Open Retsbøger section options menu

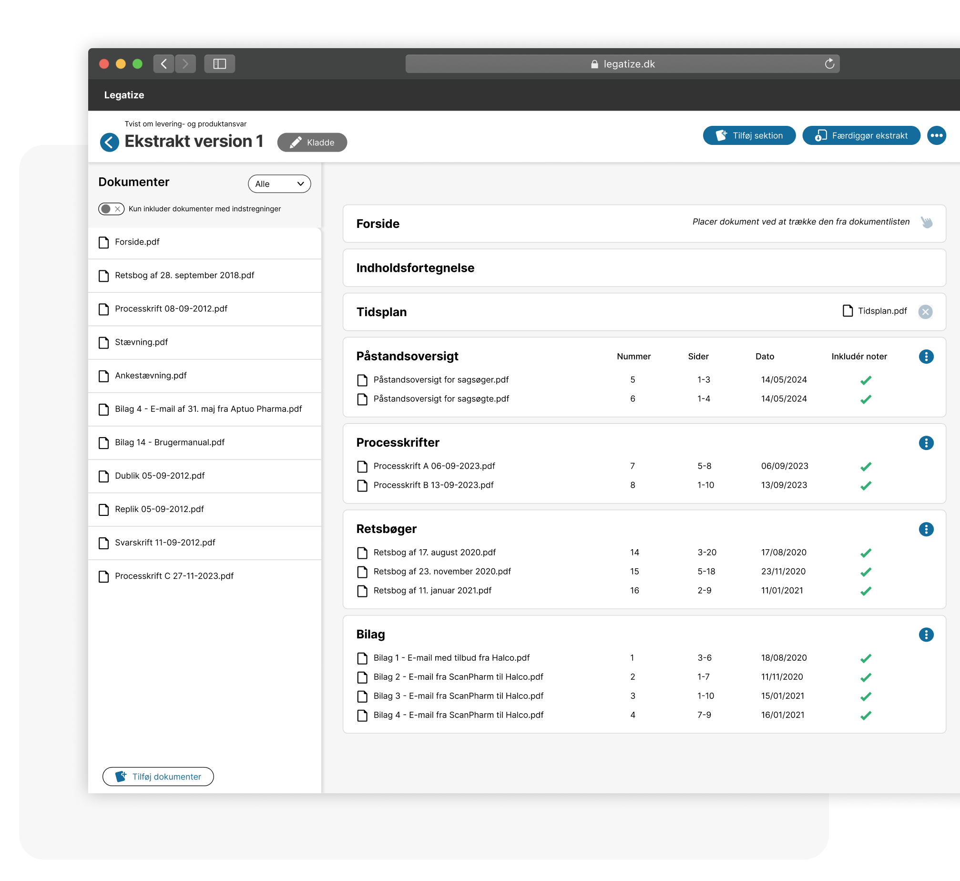click(x=926, y=529)
